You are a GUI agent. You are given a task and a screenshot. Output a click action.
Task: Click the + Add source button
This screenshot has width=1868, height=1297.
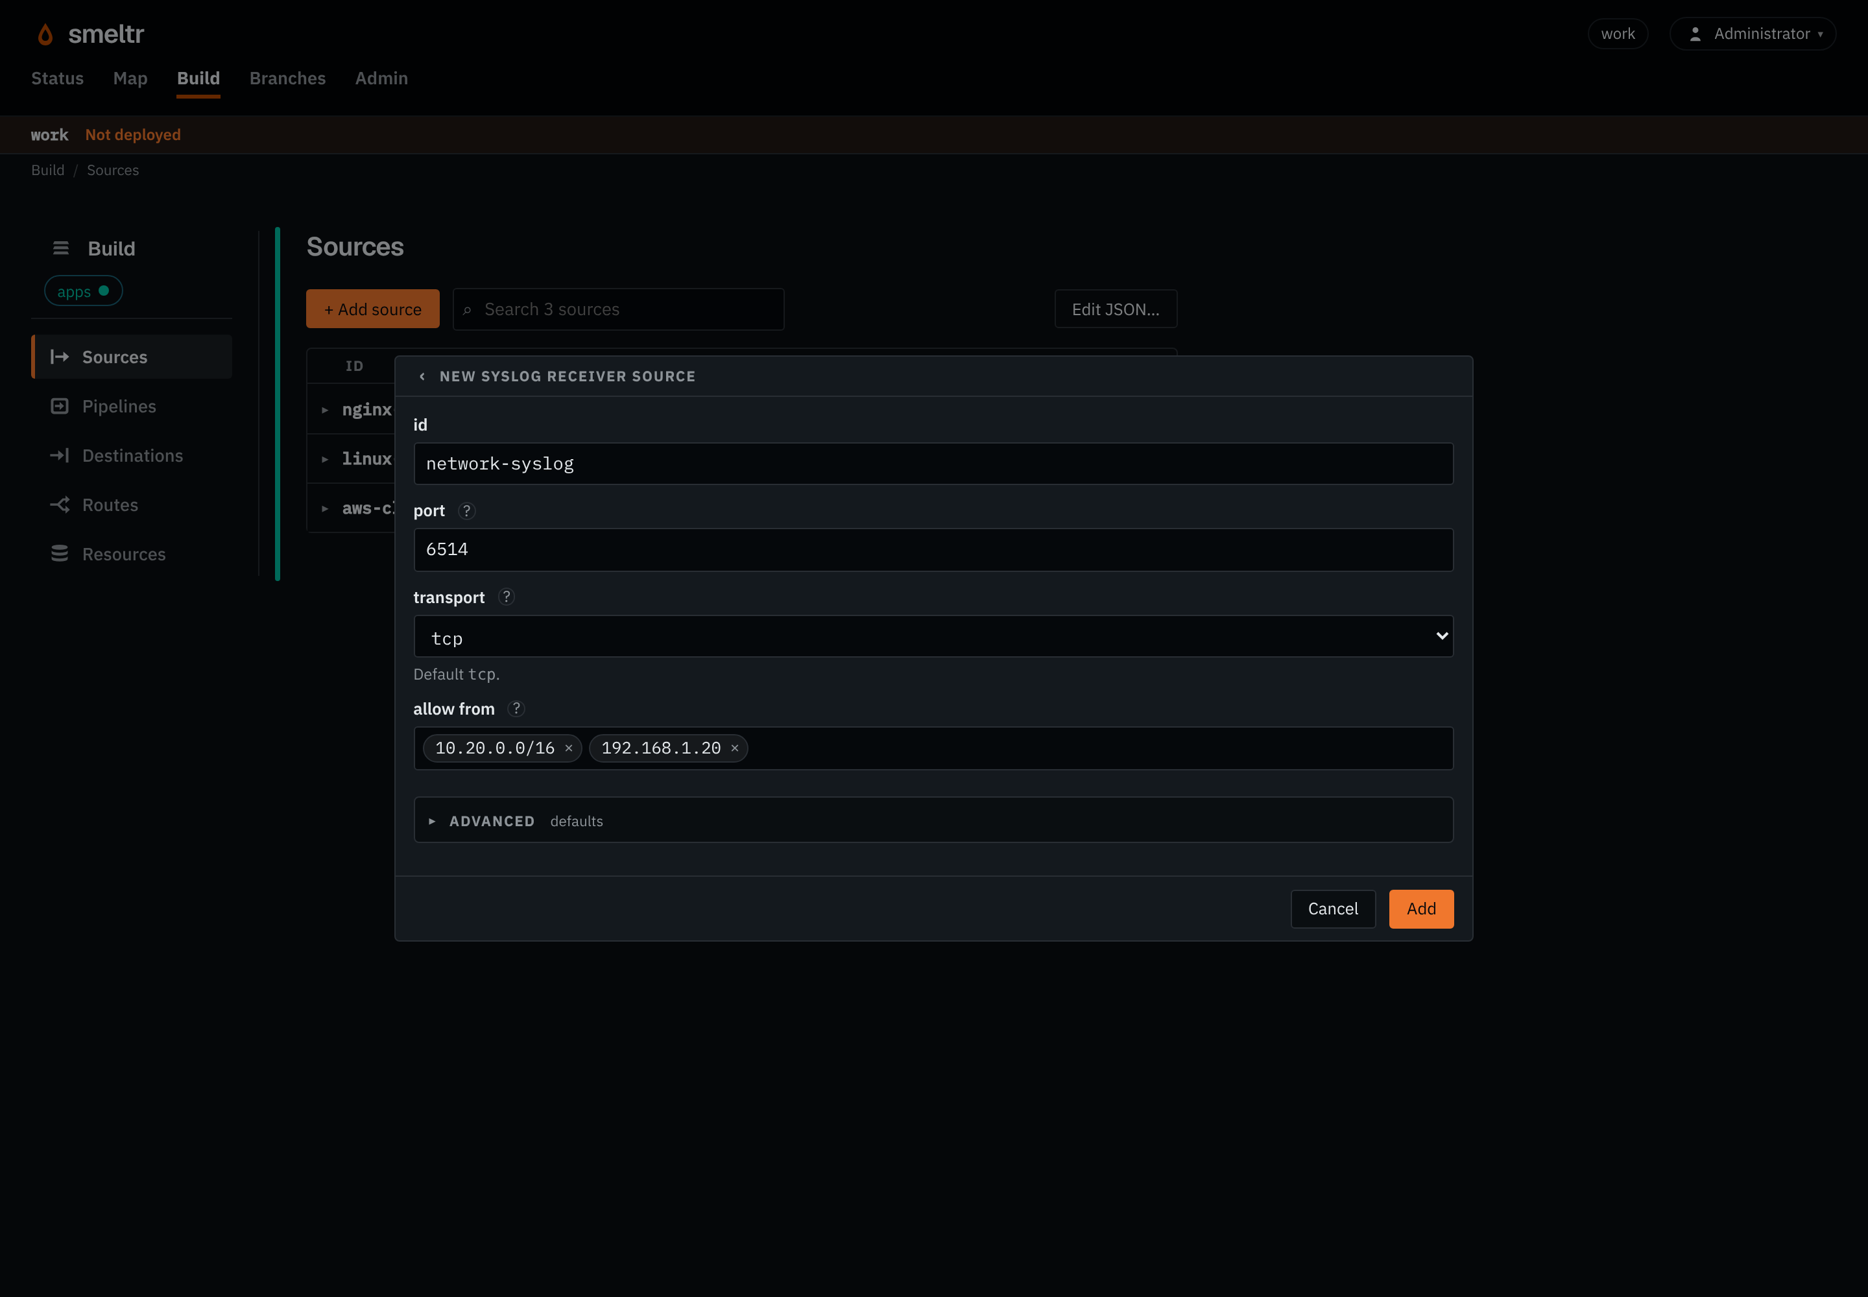(373, 309)
